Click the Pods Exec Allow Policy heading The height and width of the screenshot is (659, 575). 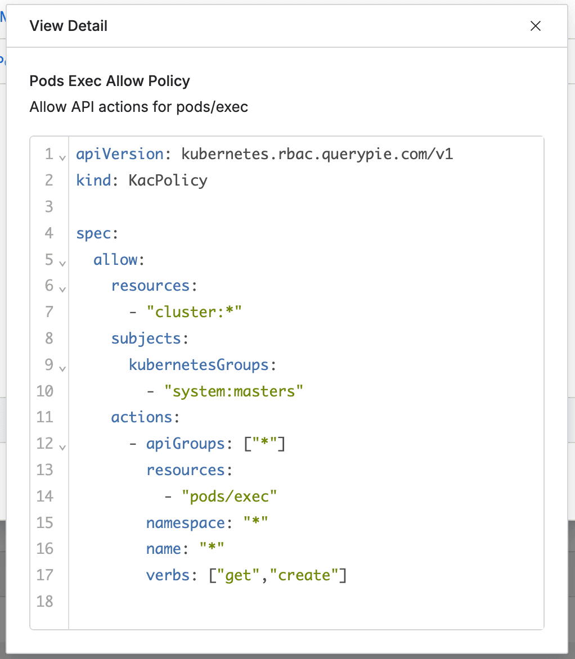point(110,81)
